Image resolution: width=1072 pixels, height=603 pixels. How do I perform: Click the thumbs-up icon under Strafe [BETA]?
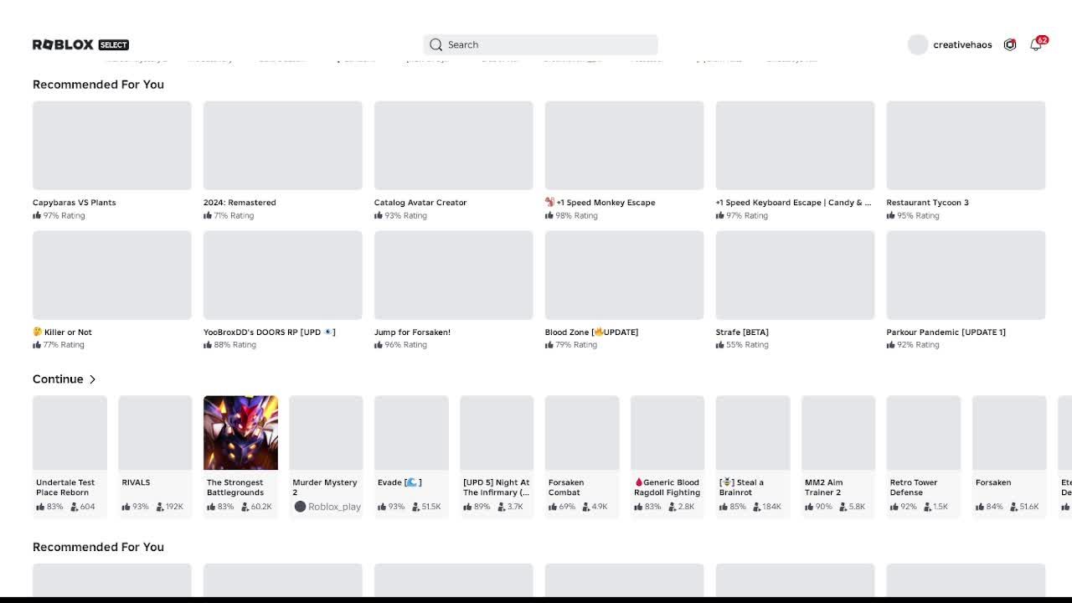coord(720,344)
